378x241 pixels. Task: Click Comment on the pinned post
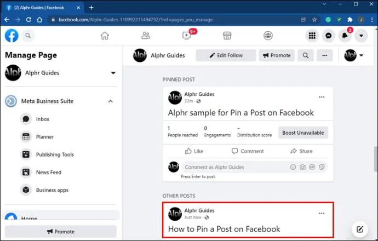(248, 151)
